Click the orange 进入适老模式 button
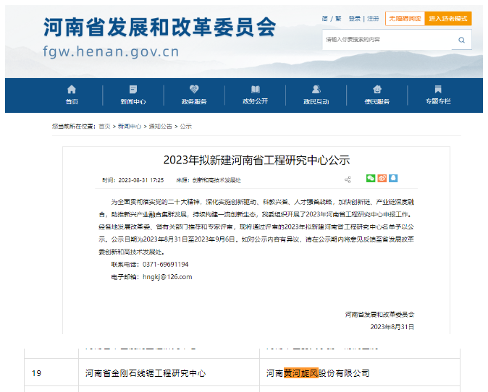 (448, 19)
